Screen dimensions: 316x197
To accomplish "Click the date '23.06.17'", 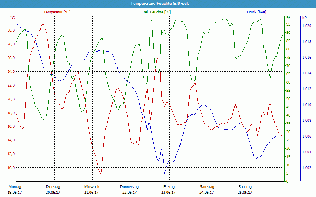I will [x=168, y=193].
